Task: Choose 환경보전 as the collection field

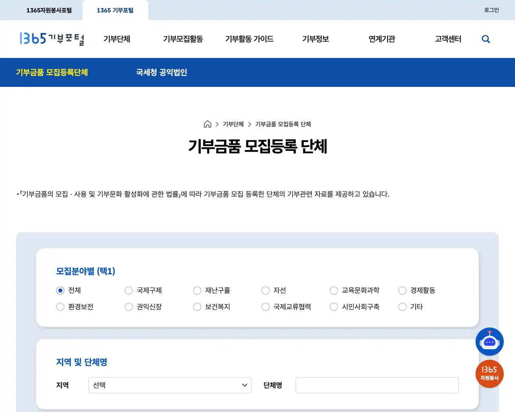Action: coord(60,307)
